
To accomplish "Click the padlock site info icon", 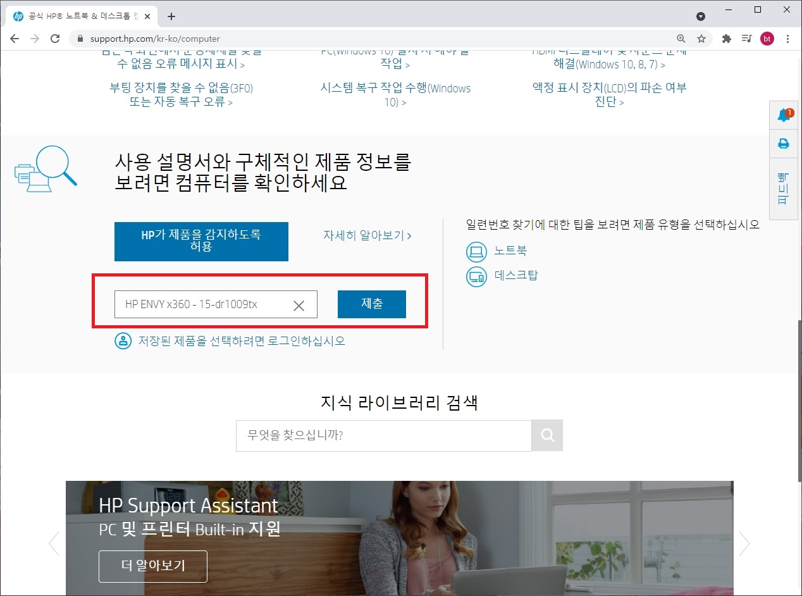I will [x=80, y=39].
